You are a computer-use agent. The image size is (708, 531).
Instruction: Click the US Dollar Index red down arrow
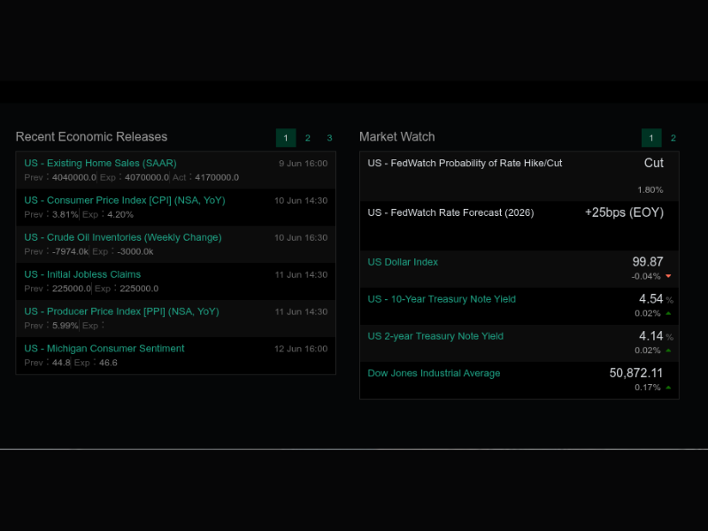(x=668, y=276)
